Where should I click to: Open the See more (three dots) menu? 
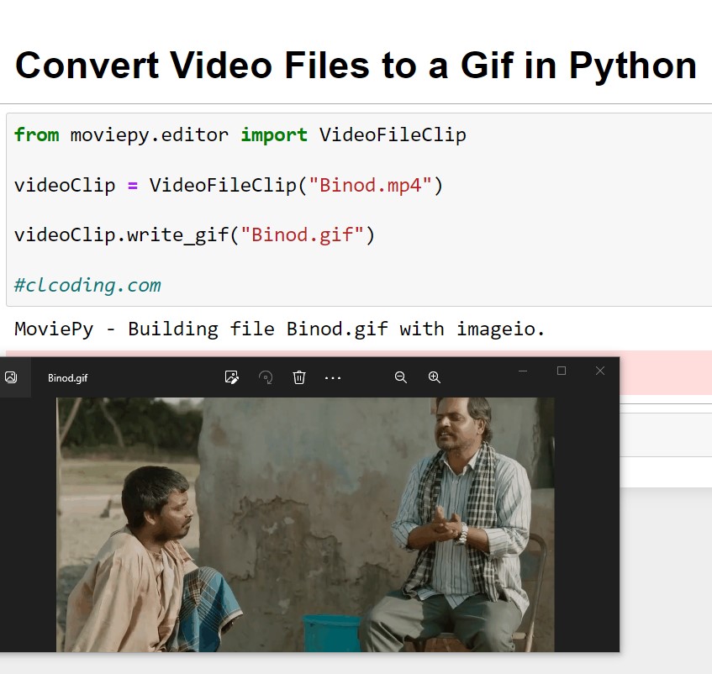(333, 377)
